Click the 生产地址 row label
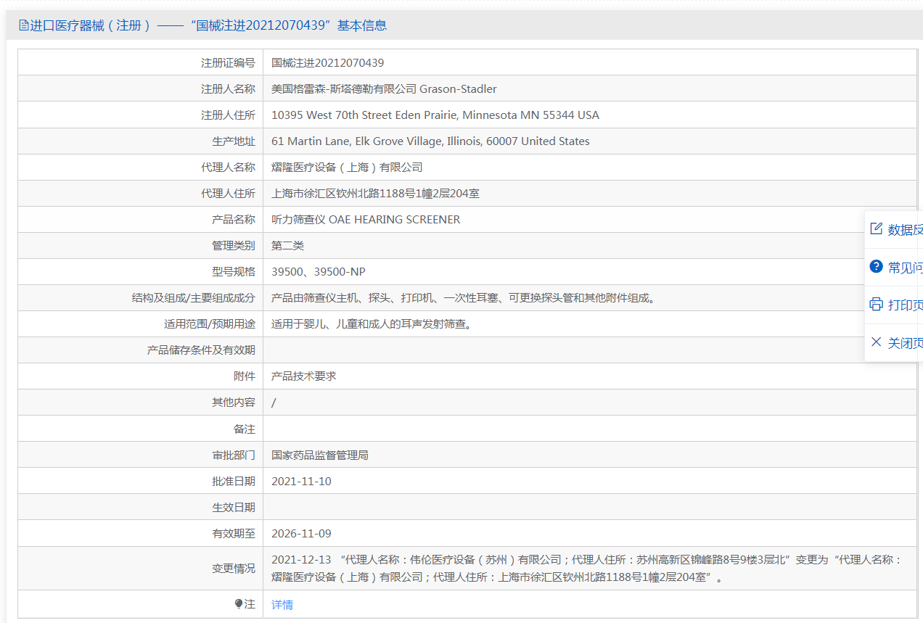This screenshot has height=623, width=923. pos(234,141)
